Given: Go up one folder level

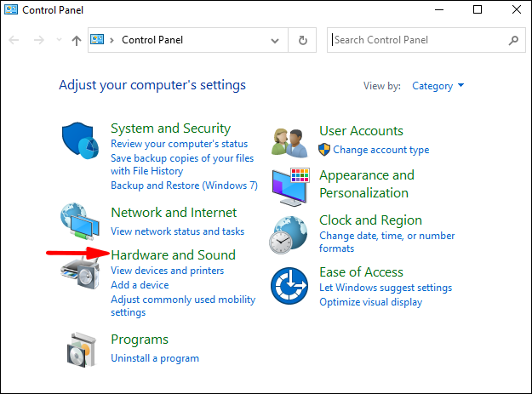Looking at the screenshot, I should [x=77, y=40].
